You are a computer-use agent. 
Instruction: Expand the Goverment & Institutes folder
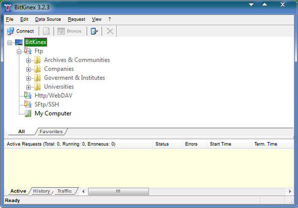pos(28,78)
